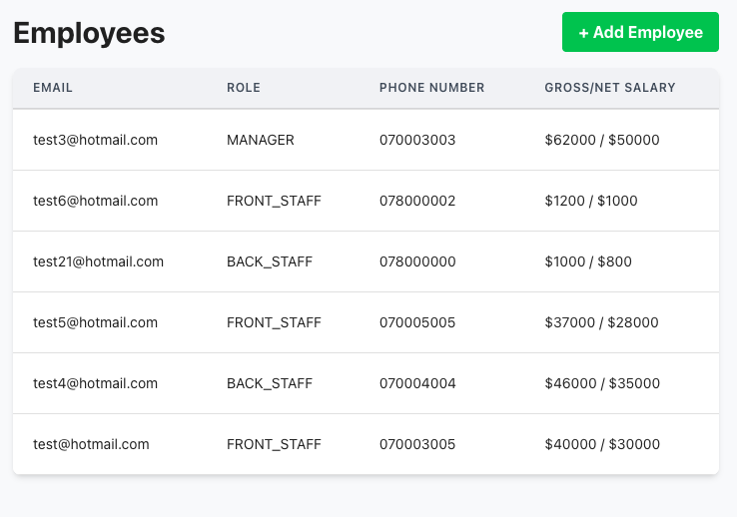
Task: Click the $1000 / $800 salary cell
Action: pyautogui.click(x=588, y=261)
